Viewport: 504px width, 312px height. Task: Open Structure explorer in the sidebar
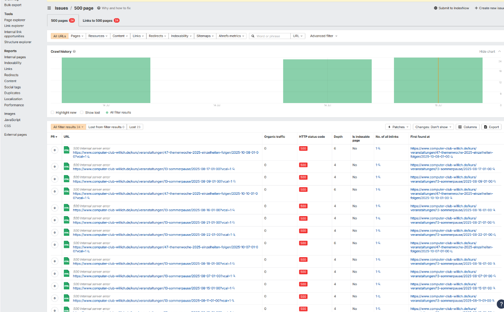18,42
